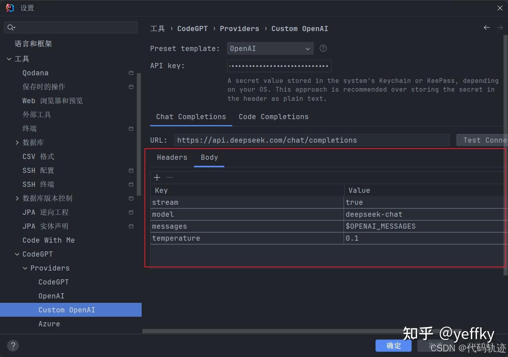Click the help question mark at bottom left
The height and width of the screenshot is (357, 508).
pos(12,345)
